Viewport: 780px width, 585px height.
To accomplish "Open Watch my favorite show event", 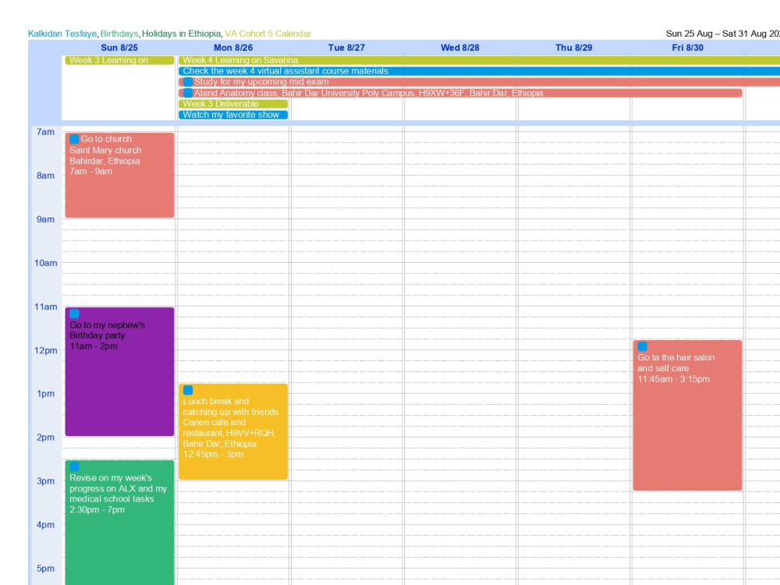I will point(233,115).
